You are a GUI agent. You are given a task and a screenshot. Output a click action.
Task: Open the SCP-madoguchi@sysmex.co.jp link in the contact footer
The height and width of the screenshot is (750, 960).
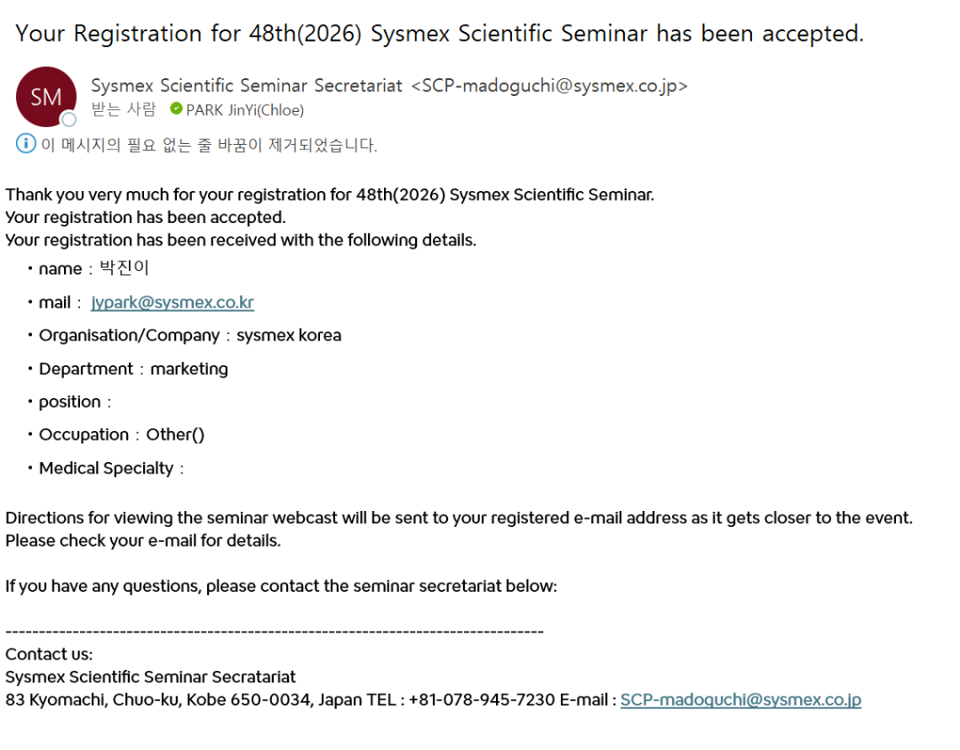(740, 699)
